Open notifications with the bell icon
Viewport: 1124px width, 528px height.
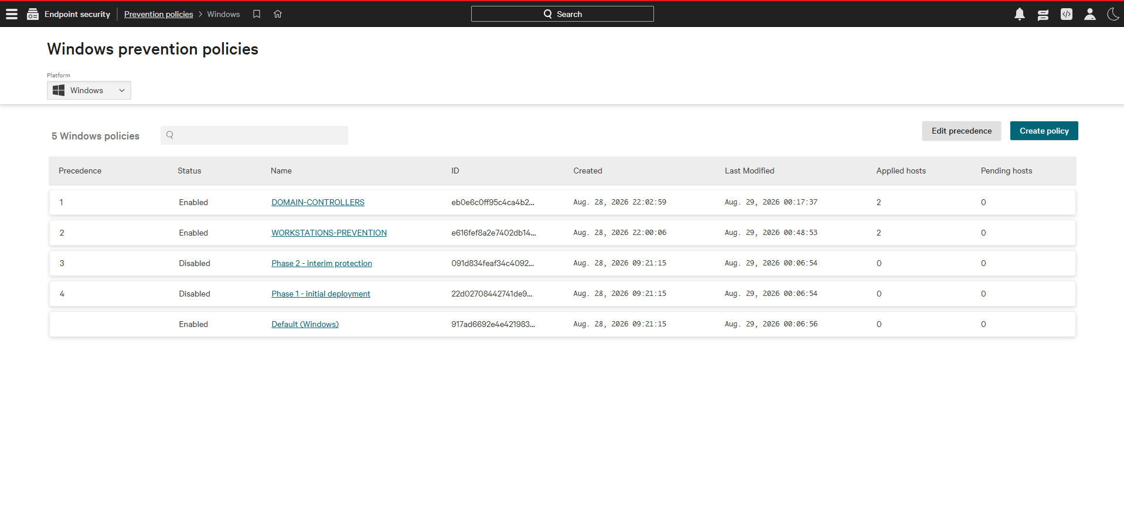tap(1020, 14)
